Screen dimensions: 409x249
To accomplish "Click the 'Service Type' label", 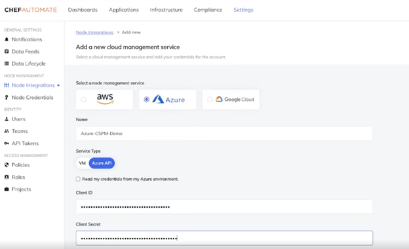I will (88, 151).
